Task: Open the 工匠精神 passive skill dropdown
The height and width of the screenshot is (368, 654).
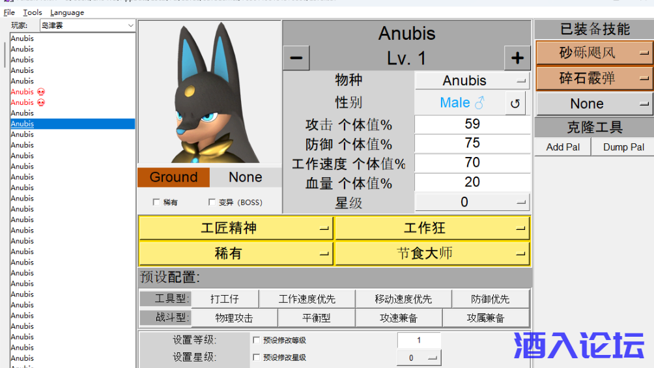Action: point(236,228)
